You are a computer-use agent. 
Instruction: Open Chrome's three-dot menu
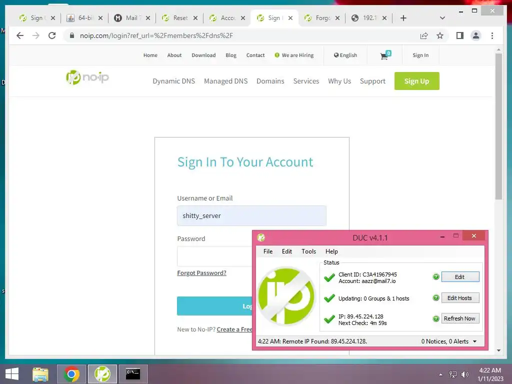click(x=492, y=35)
